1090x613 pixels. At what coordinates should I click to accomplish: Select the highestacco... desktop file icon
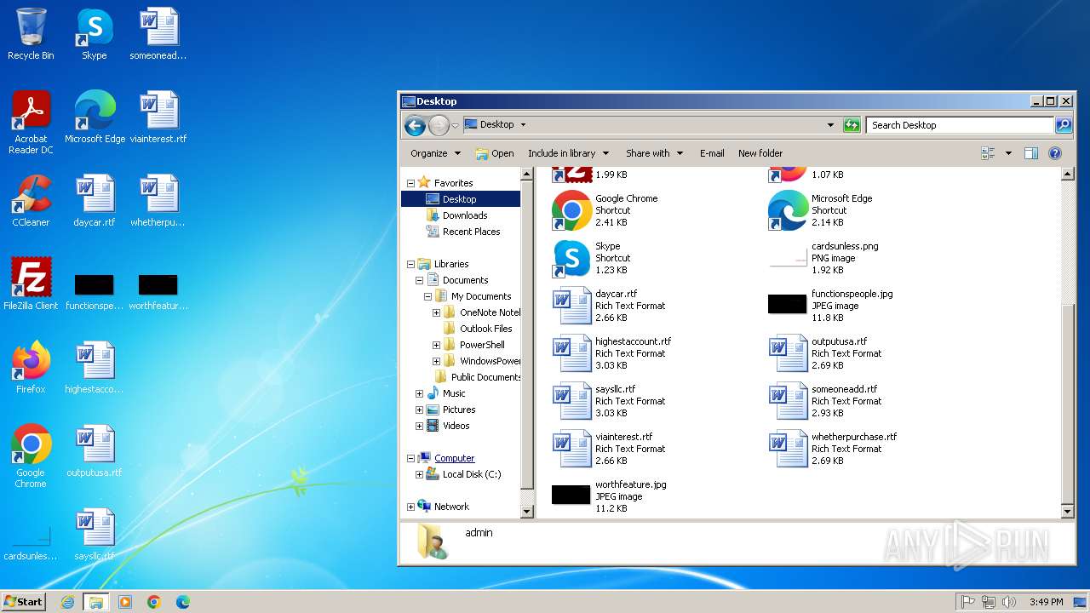95,368
